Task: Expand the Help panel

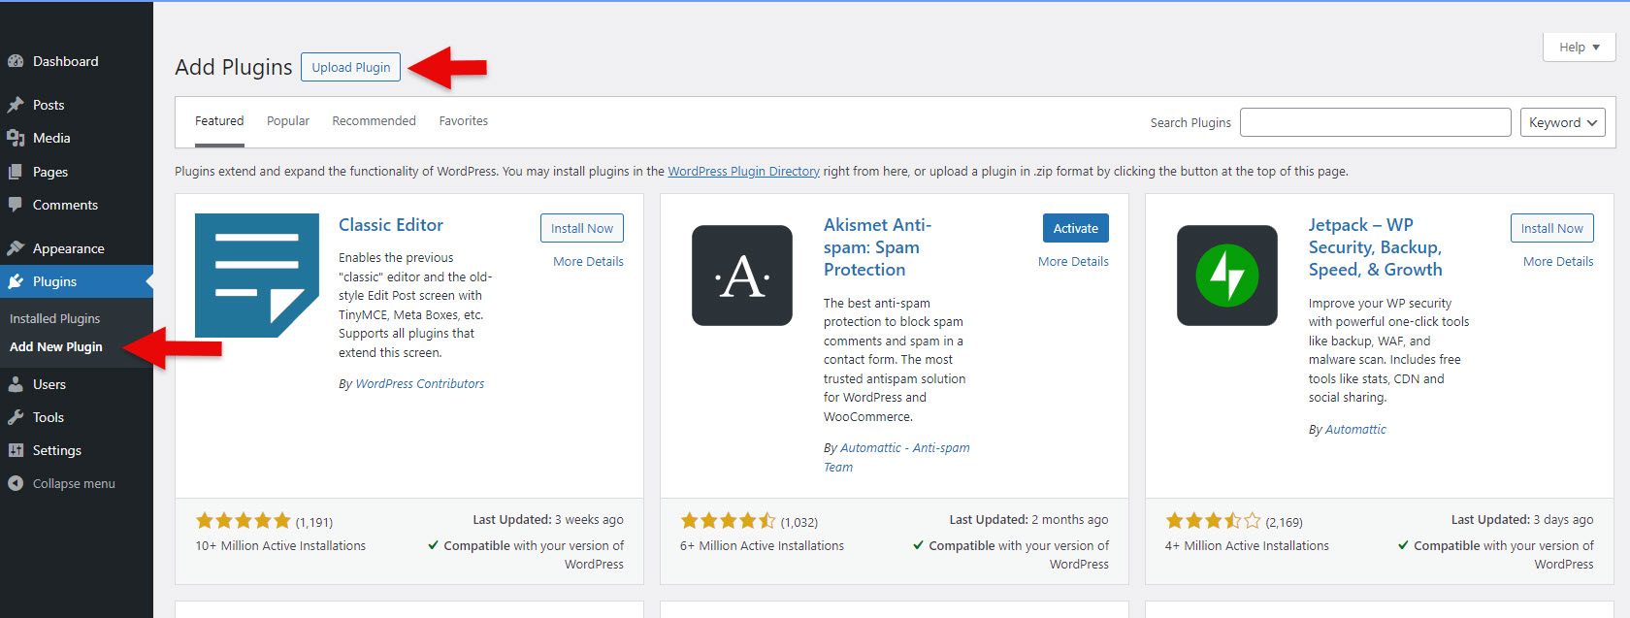Action: [x=1579, y=47]
